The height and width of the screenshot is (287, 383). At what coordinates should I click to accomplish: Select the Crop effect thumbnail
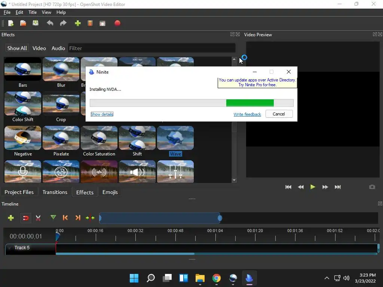point(61,104)
